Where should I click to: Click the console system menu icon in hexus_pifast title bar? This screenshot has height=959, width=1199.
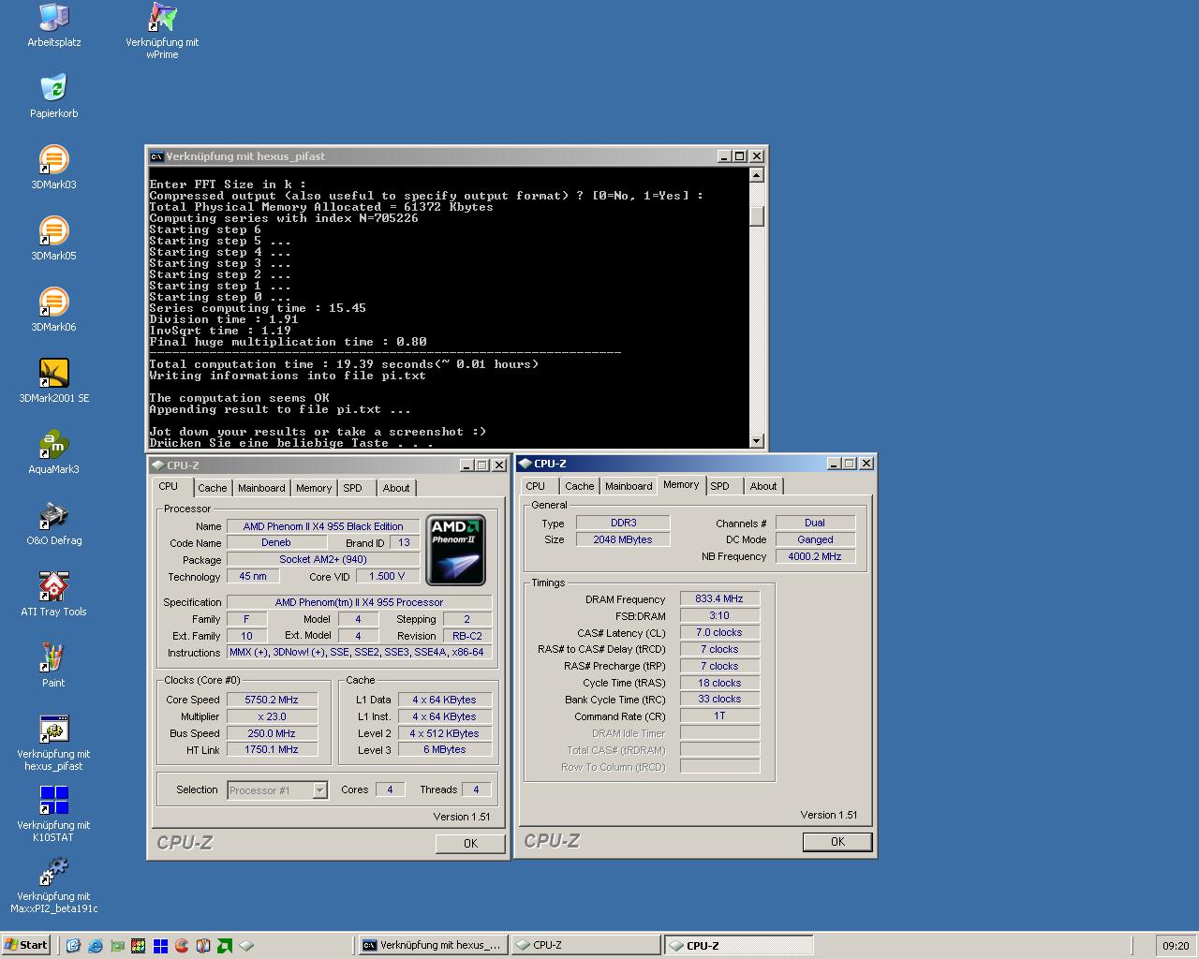click(x=157, y=156)
